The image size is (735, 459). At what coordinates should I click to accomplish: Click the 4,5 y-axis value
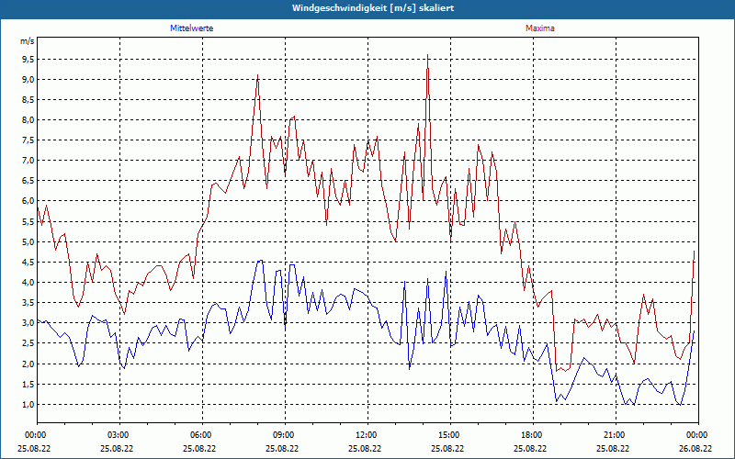(28, 263)
